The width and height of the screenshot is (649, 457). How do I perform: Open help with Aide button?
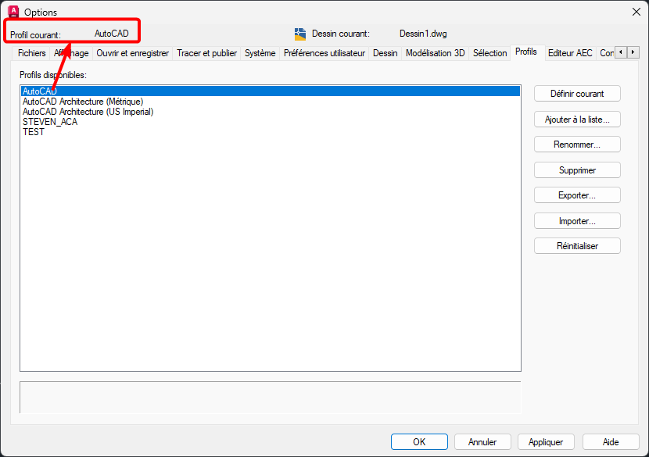point(611,441)
